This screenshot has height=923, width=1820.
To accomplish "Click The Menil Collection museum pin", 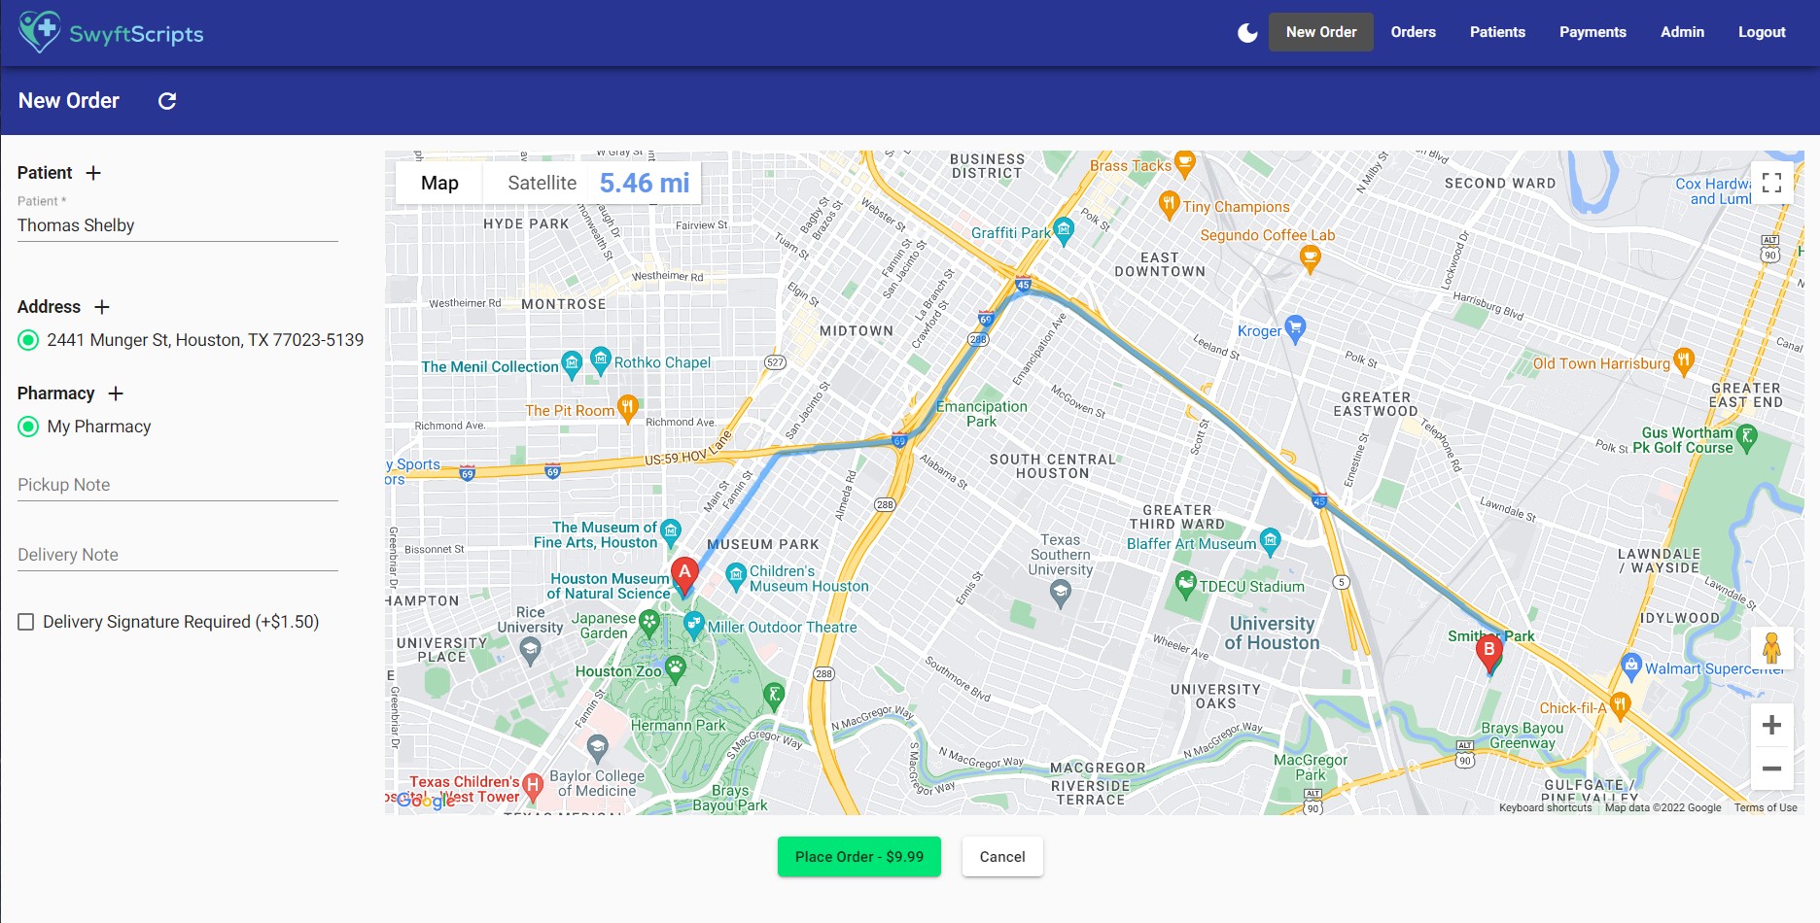I will 572,364.
